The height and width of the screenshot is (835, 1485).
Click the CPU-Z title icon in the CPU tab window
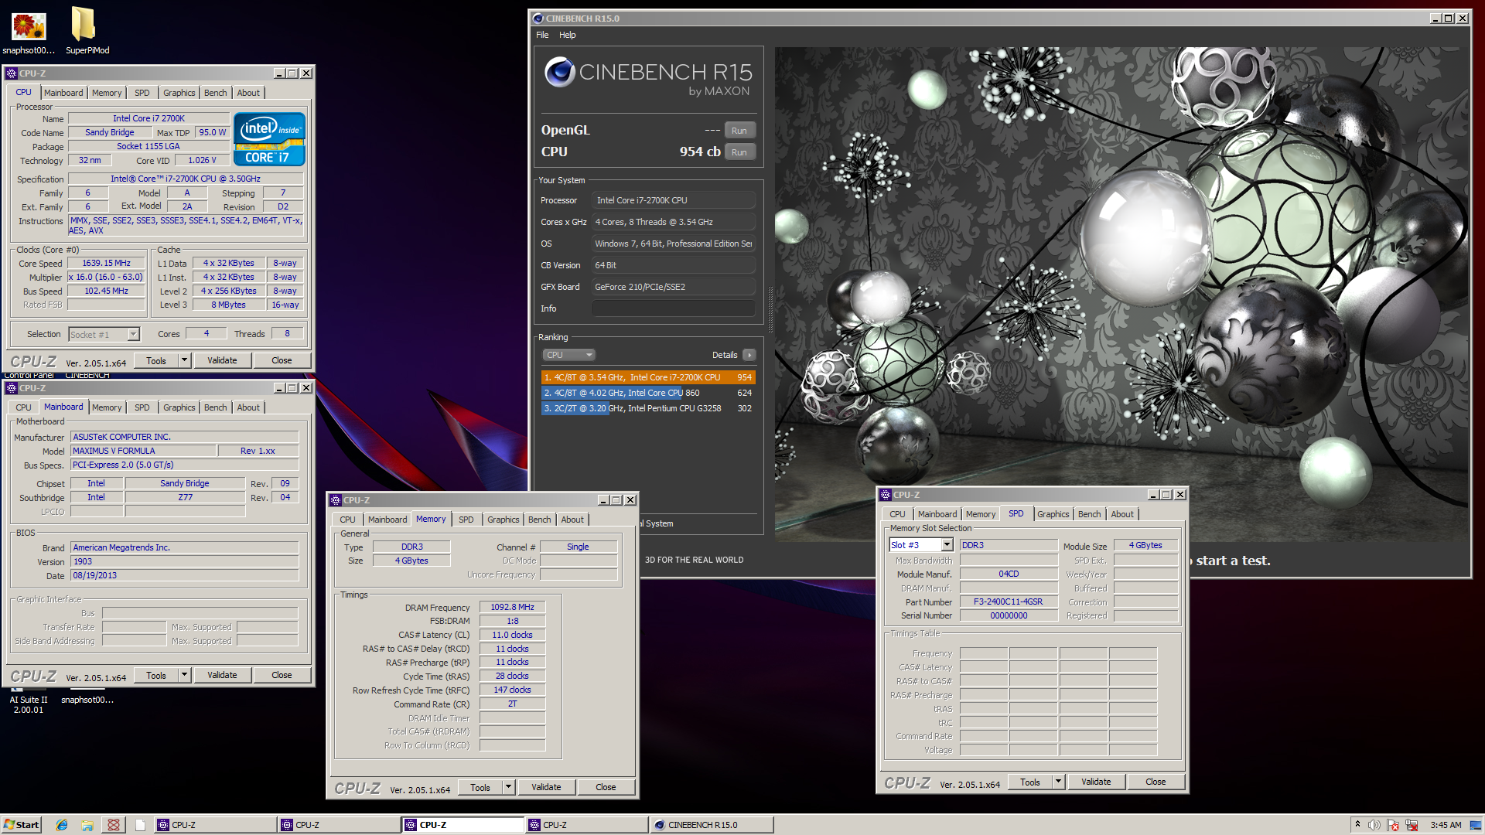point(12,73)
